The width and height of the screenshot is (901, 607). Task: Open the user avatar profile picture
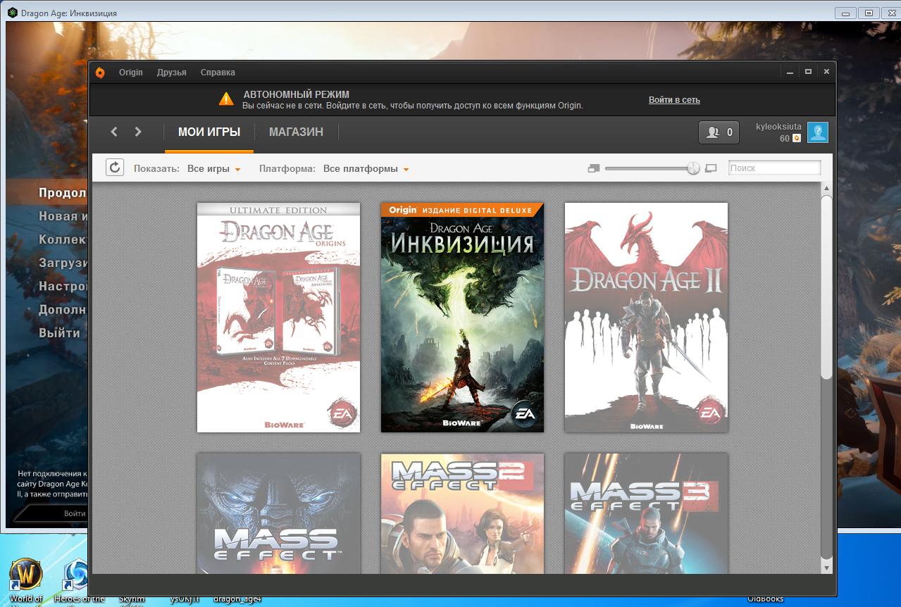pos(818,132)
